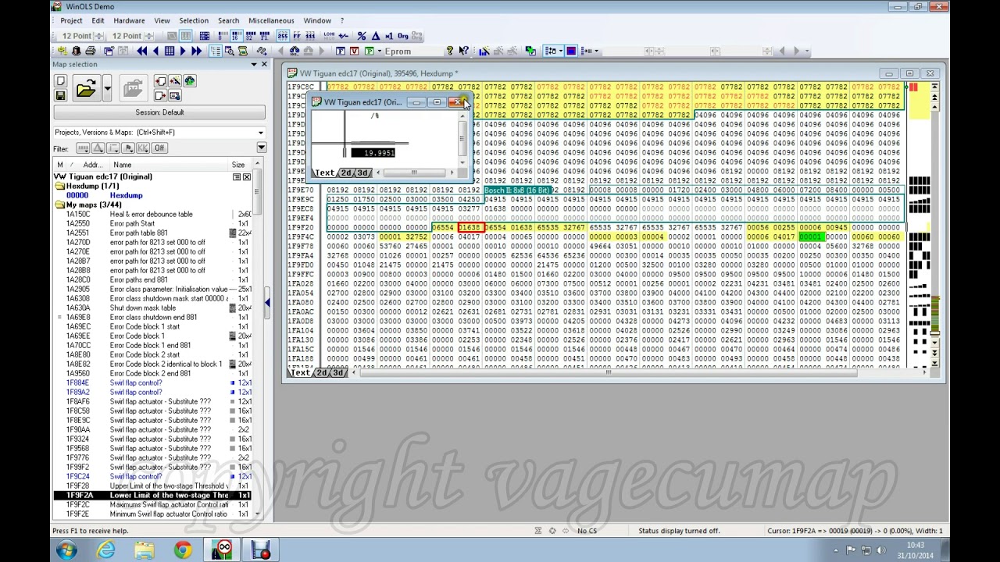Open the Miscellaneous menu
Image resolution: width=1000 pixels, height=562 pixels.
pyautogui.click(x=271, y=20)
